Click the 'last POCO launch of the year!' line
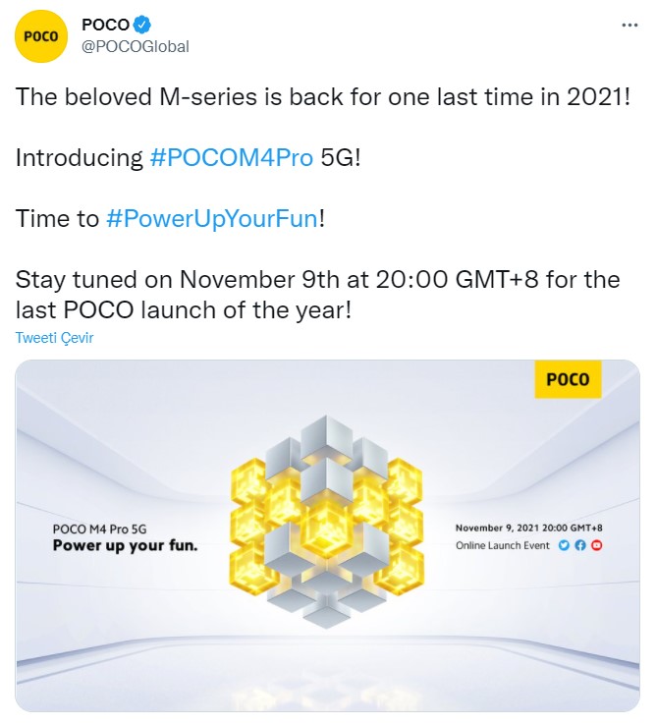The image size is (656, 724). pyautogui.click(x=184, y=309)
